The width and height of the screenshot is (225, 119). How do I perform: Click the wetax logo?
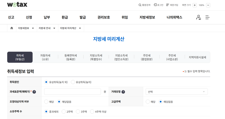[x=17, y=5]
